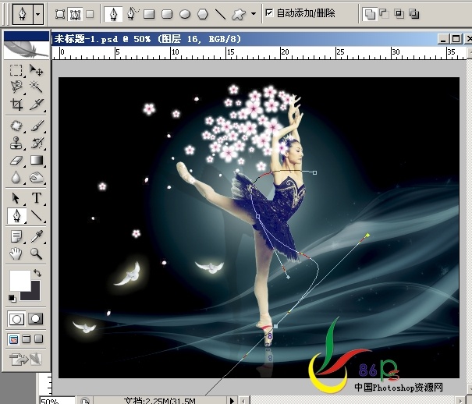Select the Line tool in toolbox
Viewport: 472px width, 404px height.
(x=37, y=216)
